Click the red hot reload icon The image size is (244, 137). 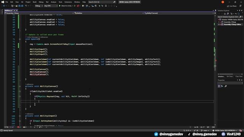(78, 6)
